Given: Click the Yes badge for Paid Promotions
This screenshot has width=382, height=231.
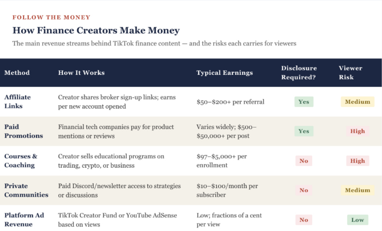Looking at the screenshot, I should [x=304, y=131].
